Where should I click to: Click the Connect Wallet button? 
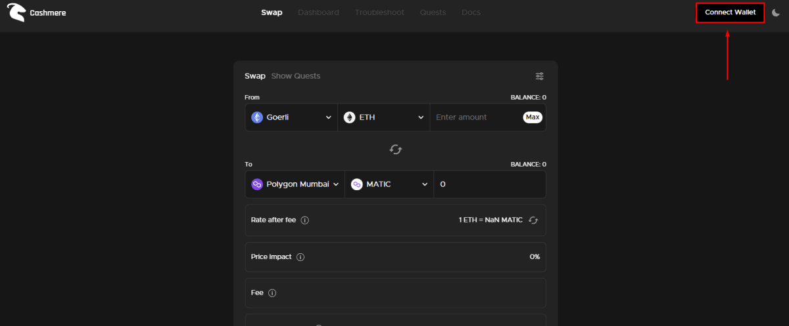click(730, 12)
